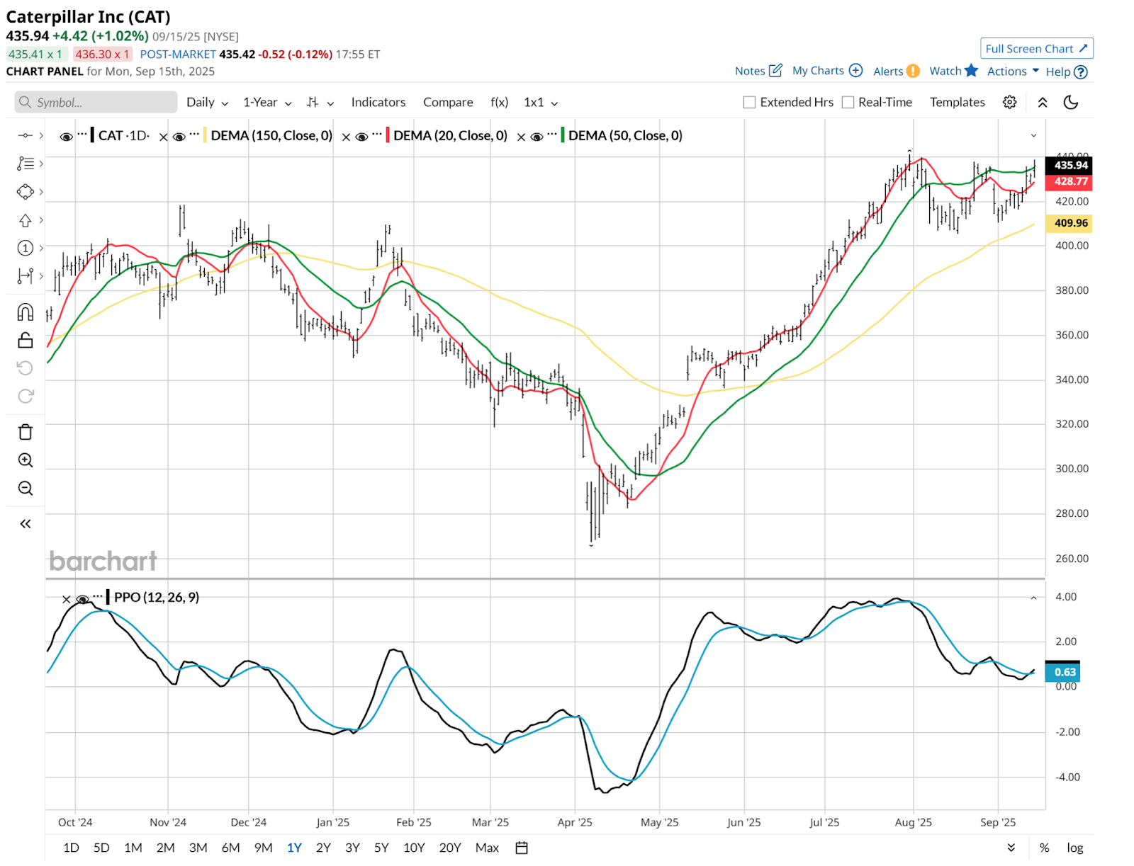Toggle visibility of CAT price series
Image resolution: width=1134 pixels, height=866 pixels.
pos(66,137)
